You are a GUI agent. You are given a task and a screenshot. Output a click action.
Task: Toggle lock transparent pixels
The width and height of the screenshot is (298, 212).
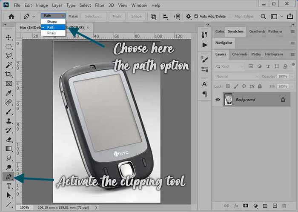[x=228, y=86]
